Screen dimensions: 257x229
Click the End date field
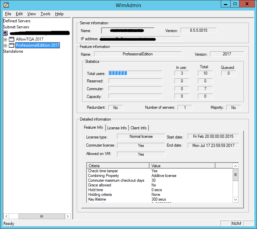213,145
